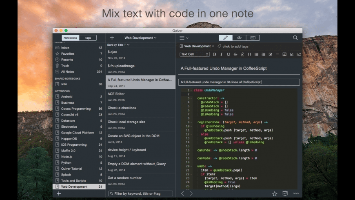
Task: Open Recents in the library
Action: click(78, 60)
